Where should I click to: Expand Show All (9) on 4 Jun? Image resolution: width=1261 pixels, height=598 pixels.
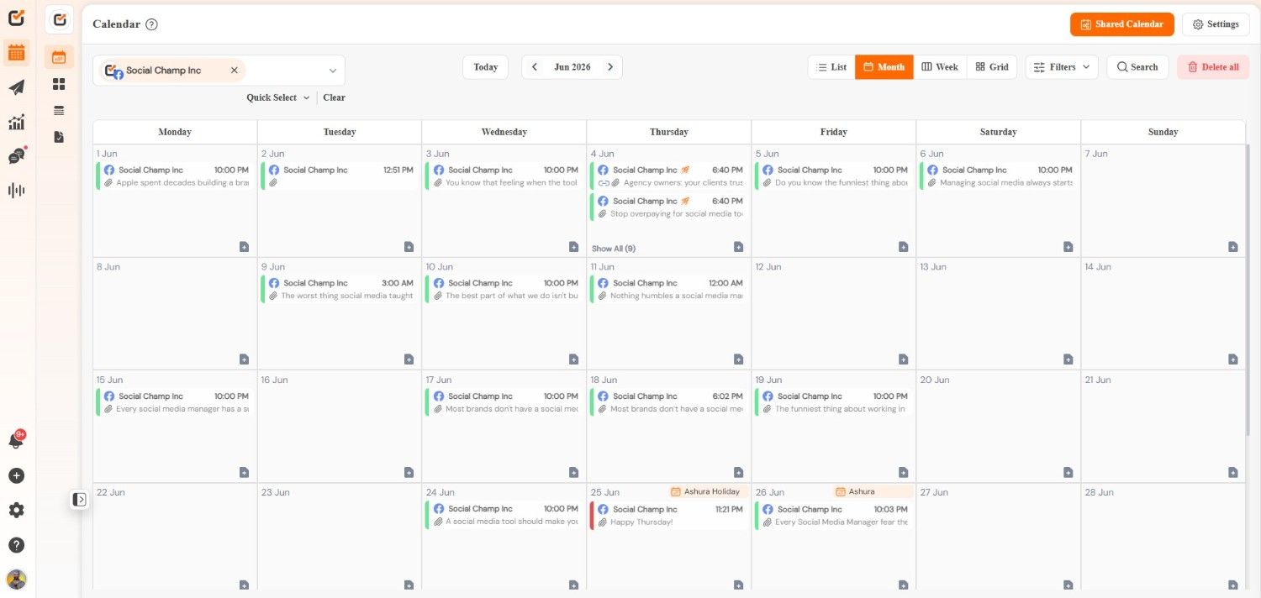pyautogui.click(x=614, y=249)
